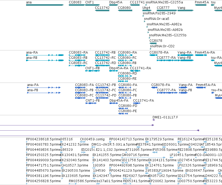Click transcript tsu-RA label

coord(216,58)
